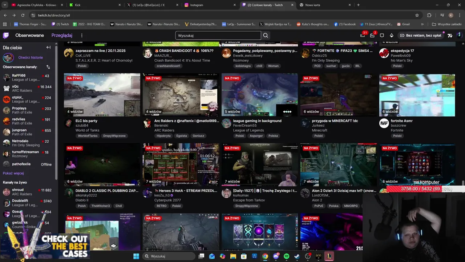The height and width of the screenshot is (262, 465).
Task: Select the Asperger tag
Action: (x=256, y=136)
